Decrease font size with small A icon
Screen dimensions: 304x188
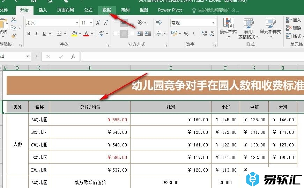[106, 23]
